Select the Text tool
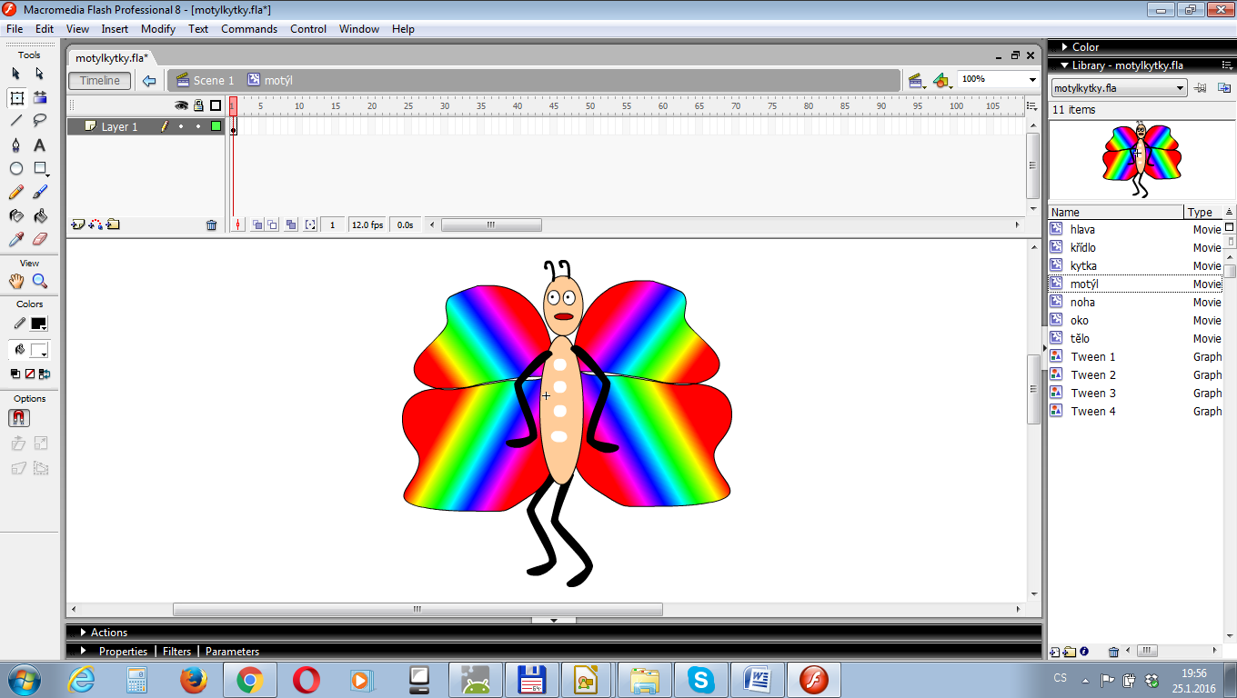This screenshot has height=698, width=1237. click(x=40, y=145)
